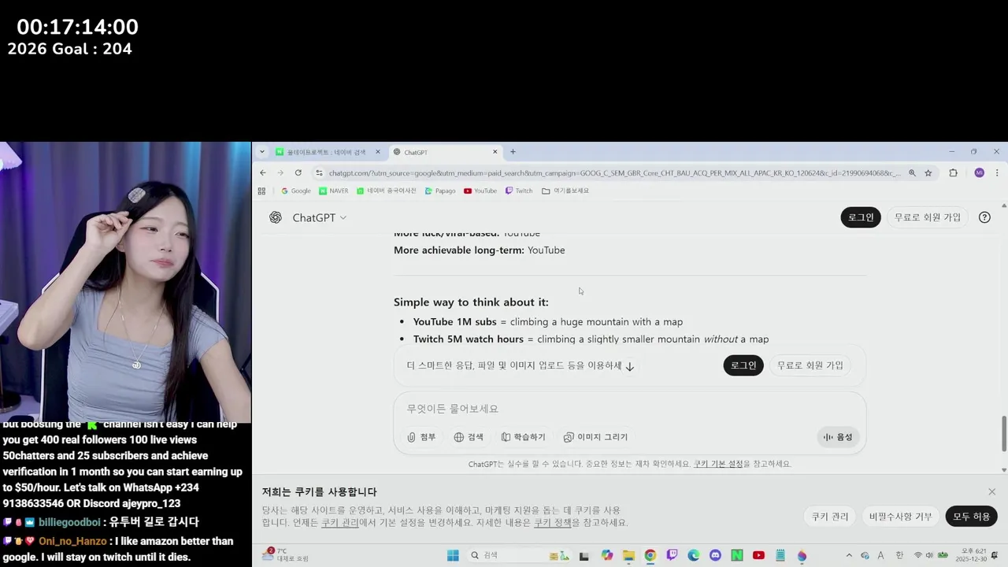Start 음성 voice mode
The width and height of the screenshot is (1008, 567).
(838, 437)
